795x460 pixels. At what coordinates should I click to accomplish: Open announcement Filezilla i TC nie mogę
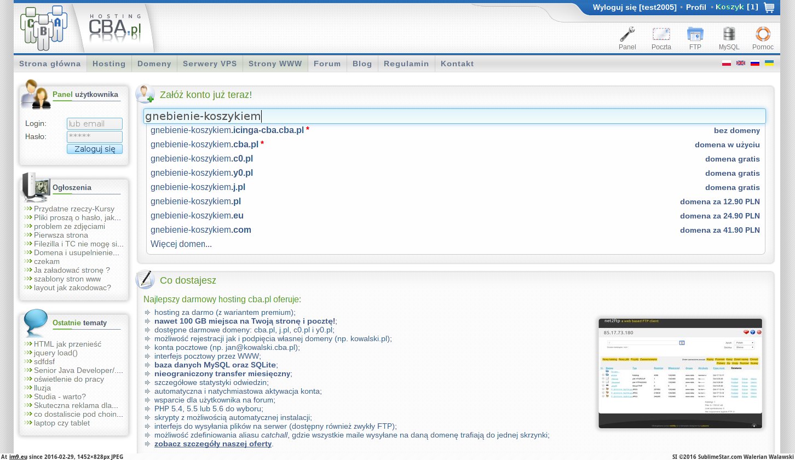[x=79, y=244]
